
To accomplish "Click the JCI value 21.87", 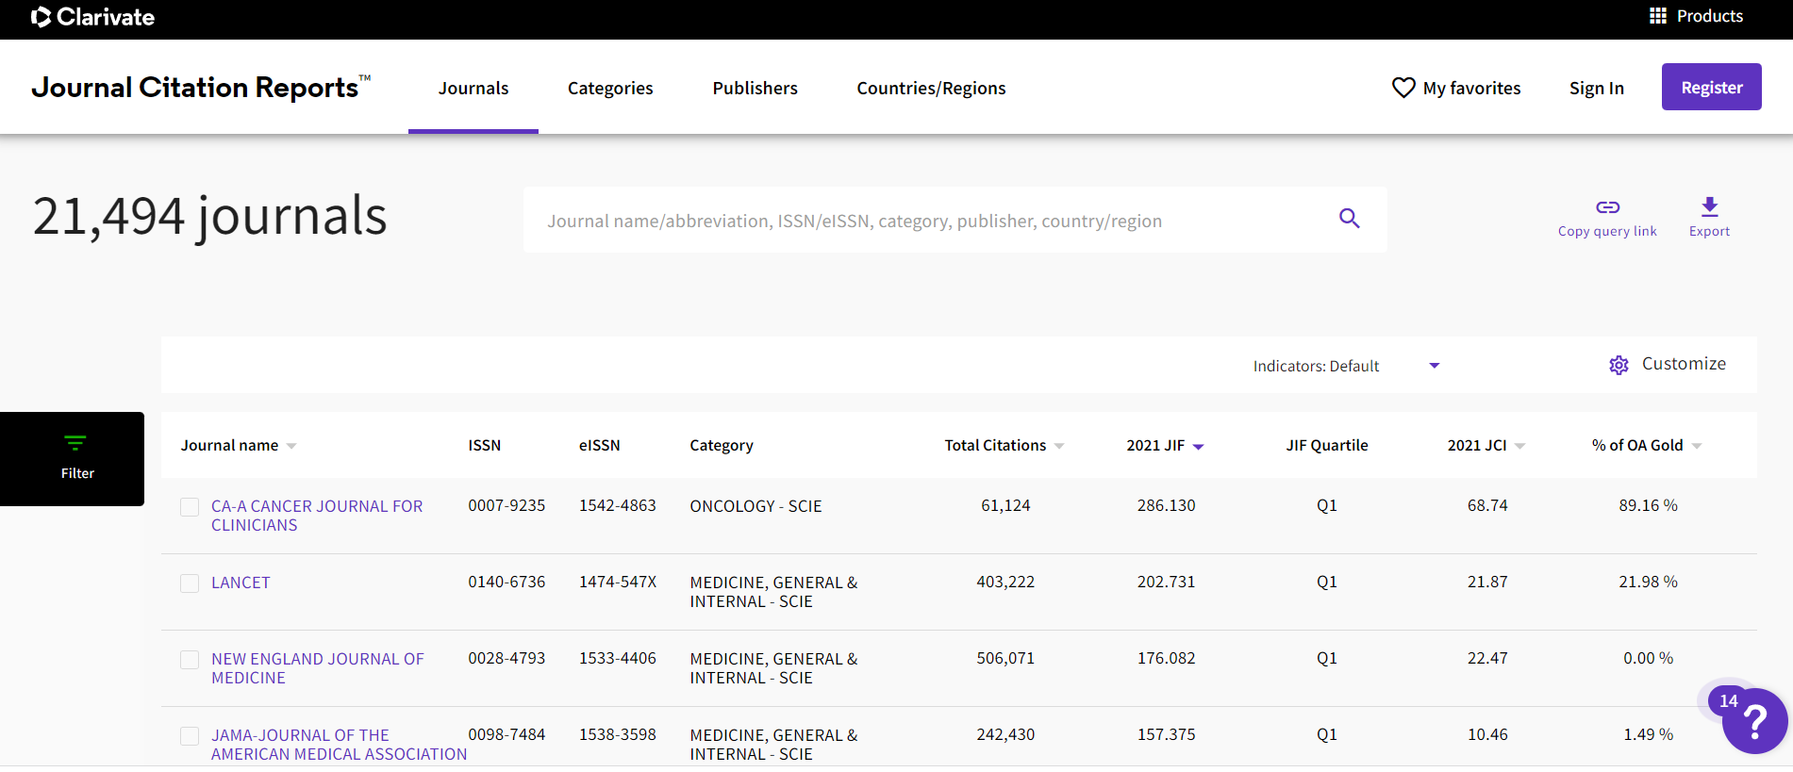I will (1487, 582).
